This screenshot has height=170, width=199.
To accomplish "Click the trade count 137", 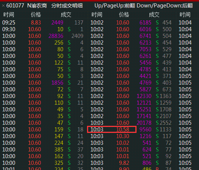I will tap(79, 23).
